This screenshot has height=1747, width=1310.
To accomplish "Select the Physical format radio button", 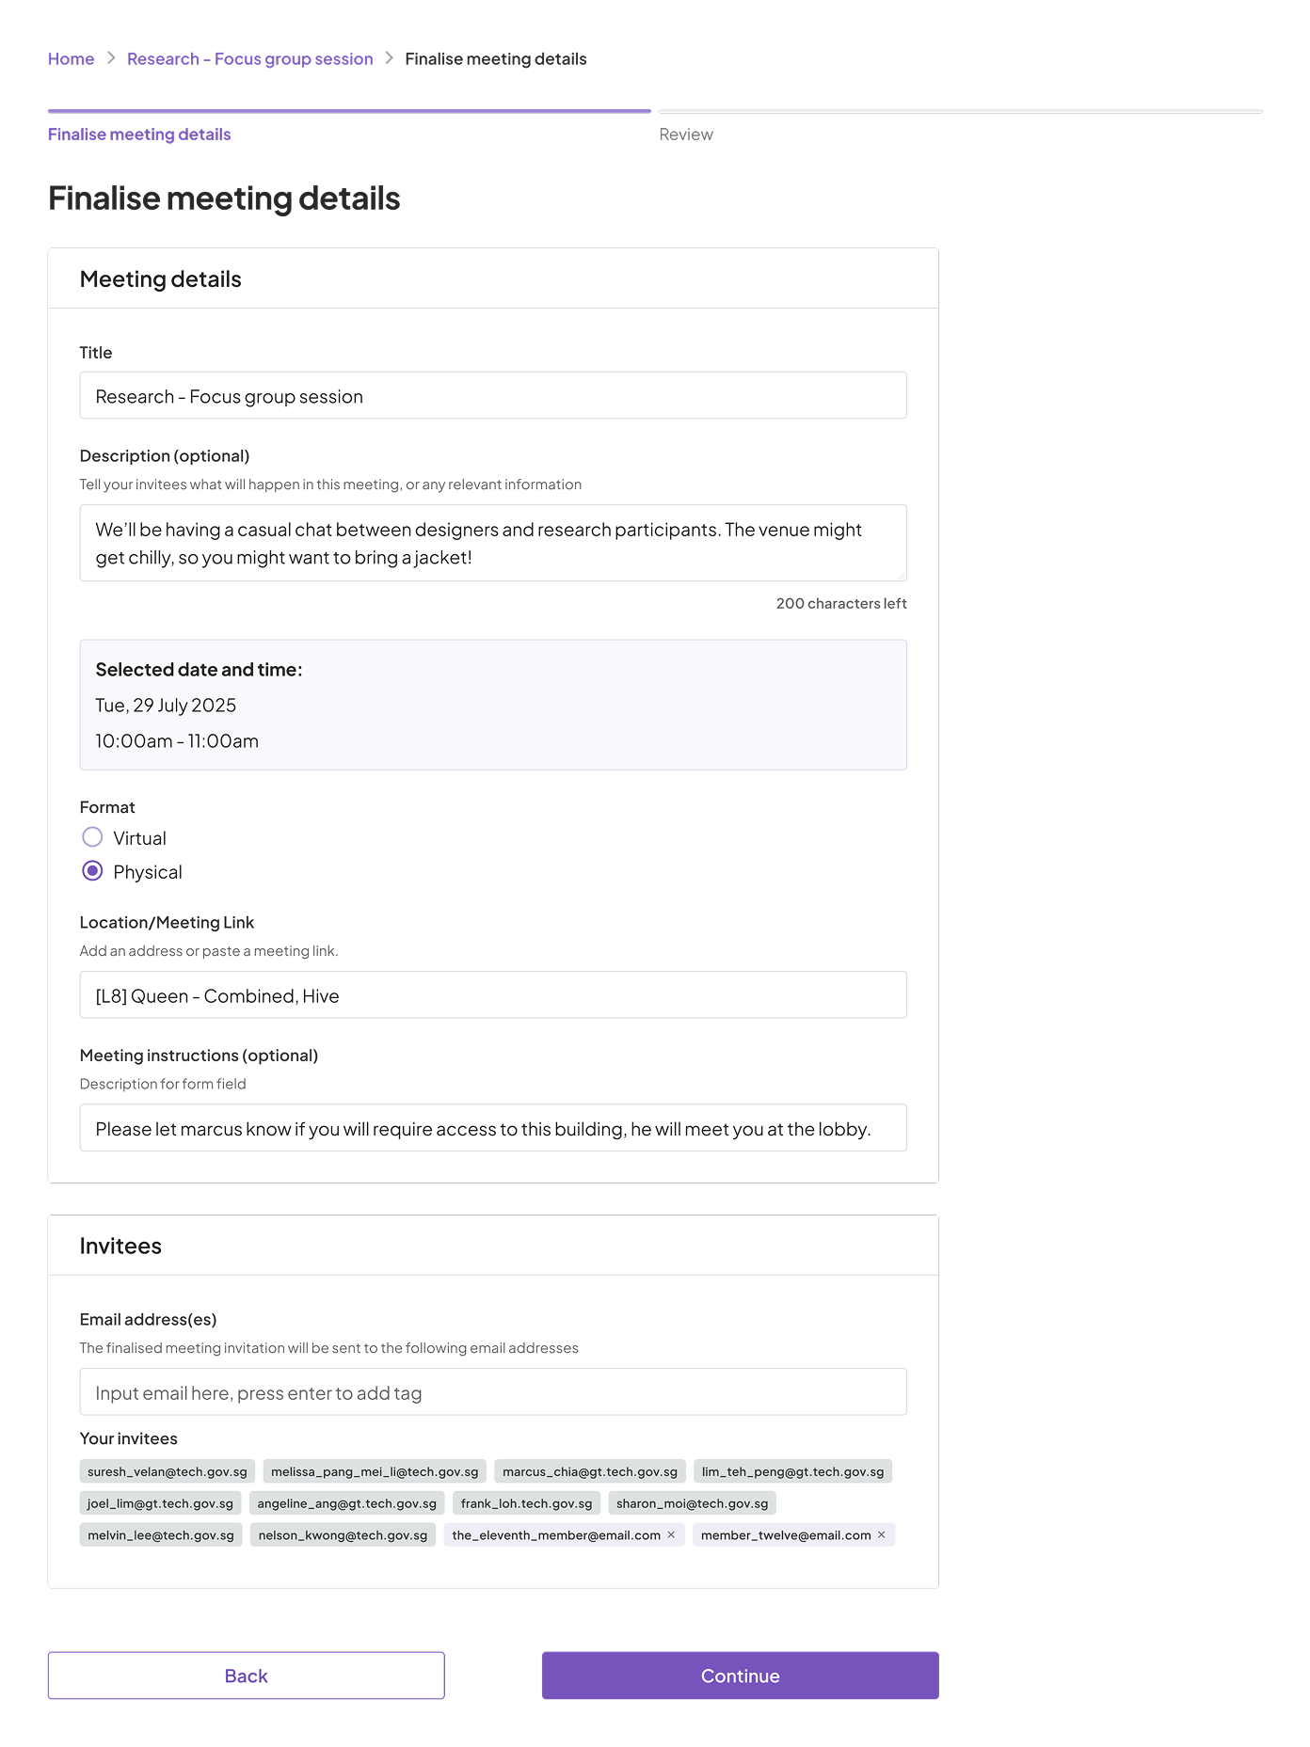I will pos(92,871).
